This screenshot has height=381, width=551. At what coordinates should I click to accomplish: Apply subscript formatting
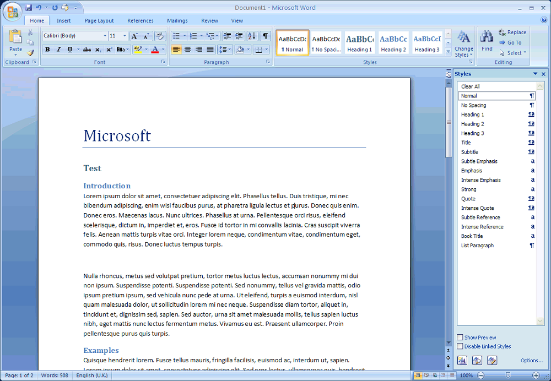(x=98, y=50)
